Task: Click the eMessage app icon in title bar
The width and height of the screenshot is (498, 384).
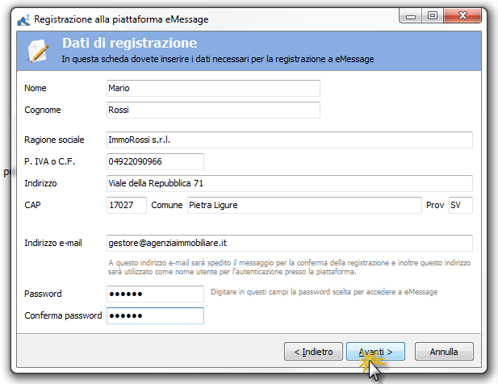Action: click(23, 19)
